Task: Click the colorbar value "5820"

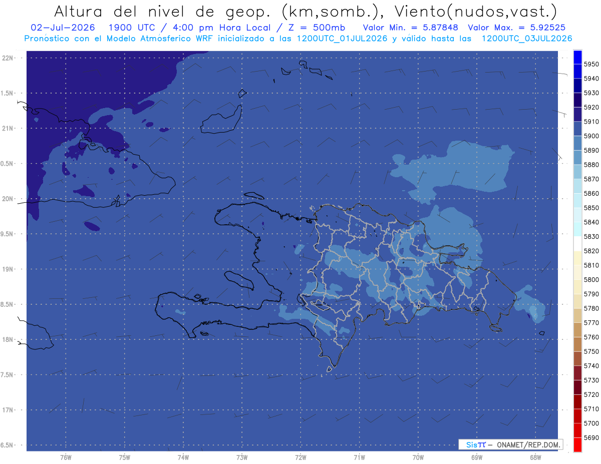Action: [591, 251]
